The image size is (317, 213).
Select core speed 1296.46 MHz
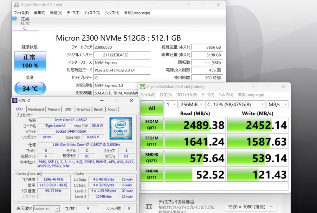(x=54, y=179)
